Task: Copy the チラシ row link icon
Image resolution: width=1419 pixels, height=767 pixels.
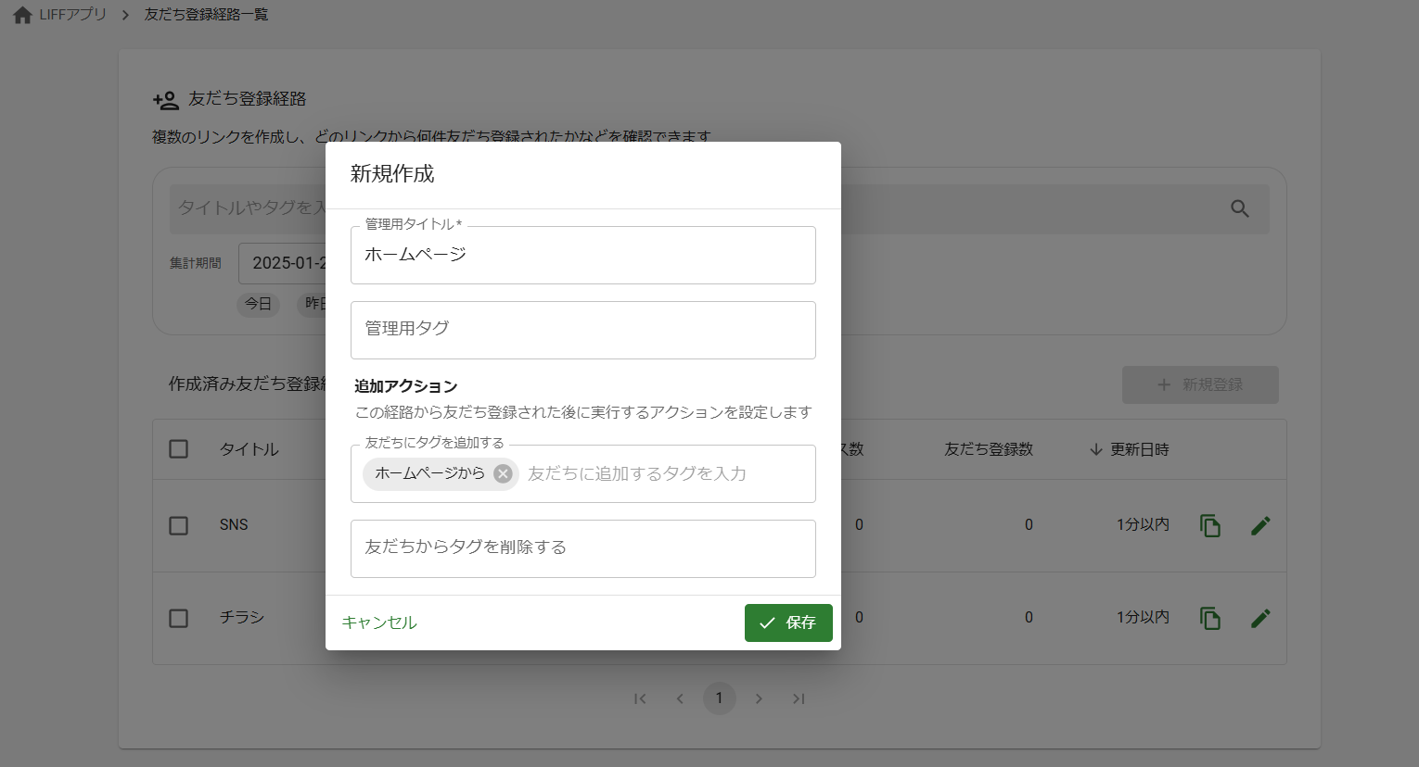Action: (1210, 618)
